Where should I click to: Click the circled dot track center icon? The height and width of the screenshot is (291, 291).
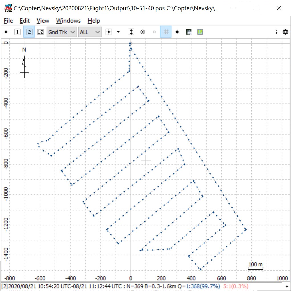tap(143, 32)
